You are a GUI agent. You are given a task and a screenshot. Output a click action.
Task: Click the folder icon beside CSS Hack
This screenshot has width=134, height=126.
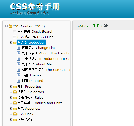pyautogui.click(x=15, y=114)
